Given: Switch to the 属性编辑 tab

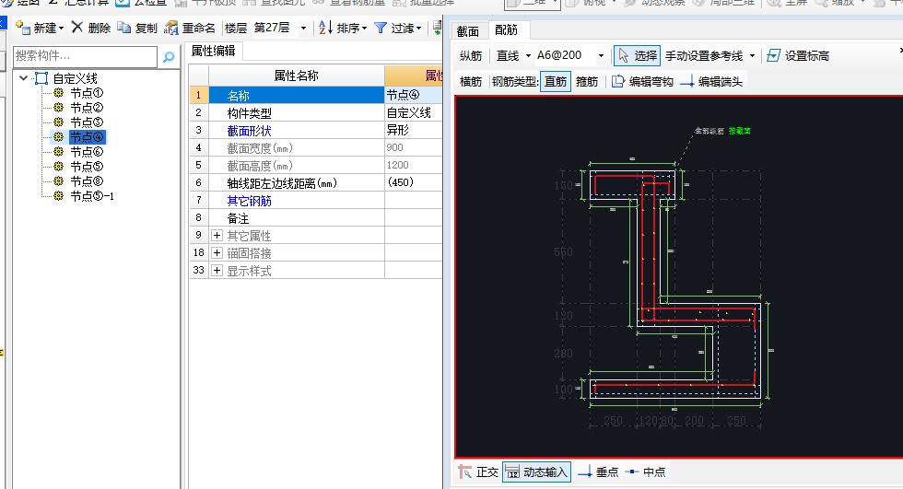Looking at the screenshot, I should 213,51.
